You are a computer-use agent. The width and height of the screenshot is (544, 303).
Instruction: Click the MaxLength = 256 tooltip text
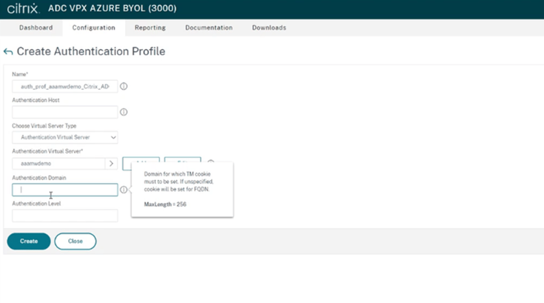point(165,204)
